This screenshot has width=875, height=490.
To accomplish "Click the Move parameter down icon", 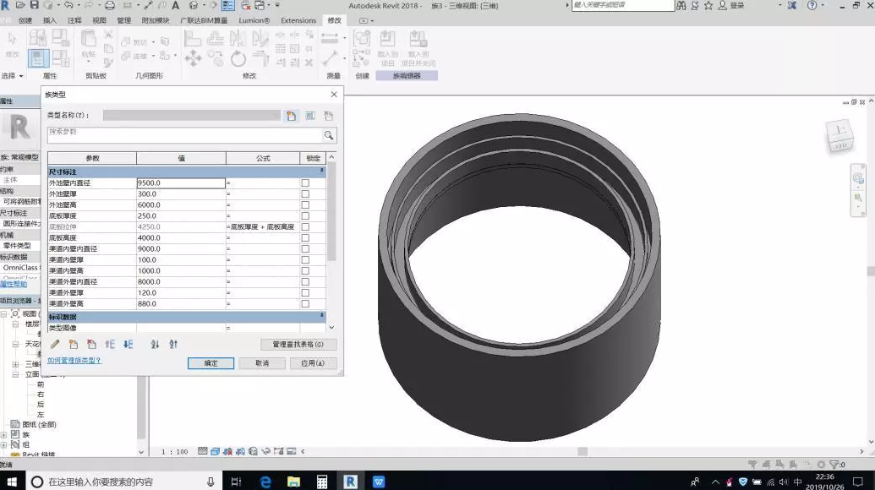I will pyautogui.click(x=129, y=345).
